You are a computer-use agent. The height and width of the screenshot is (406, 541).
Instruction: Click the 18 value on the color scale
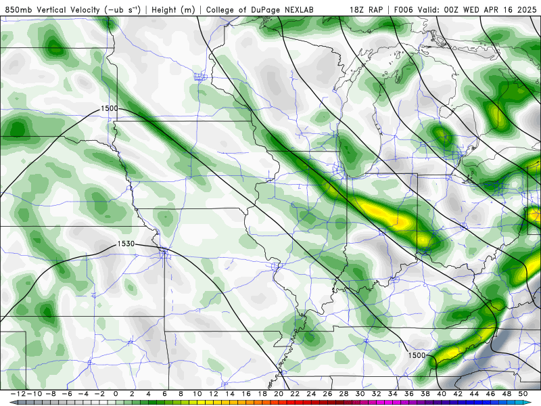[x=262, y=394]
